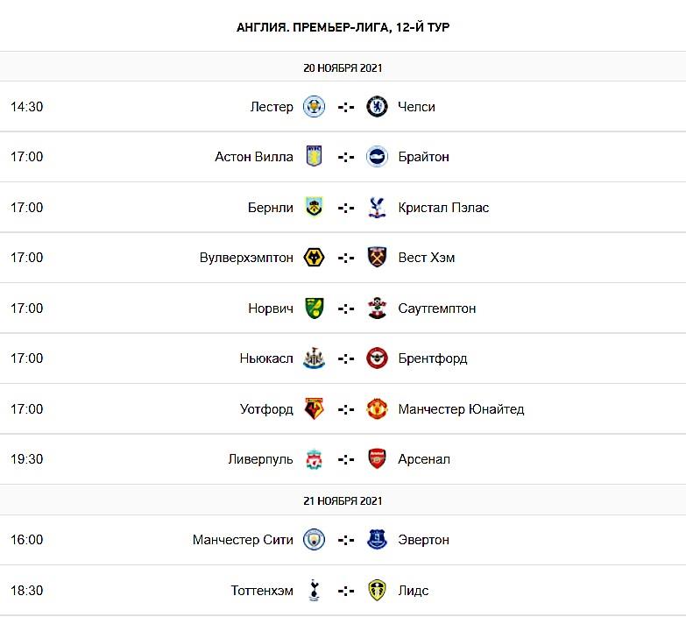This screenshot has width=686, height=617.
Task: Click the Crystal Palace crest icon
Action: (x=377, y=208)
